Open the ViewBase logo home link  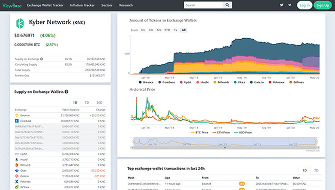[12, 5]
